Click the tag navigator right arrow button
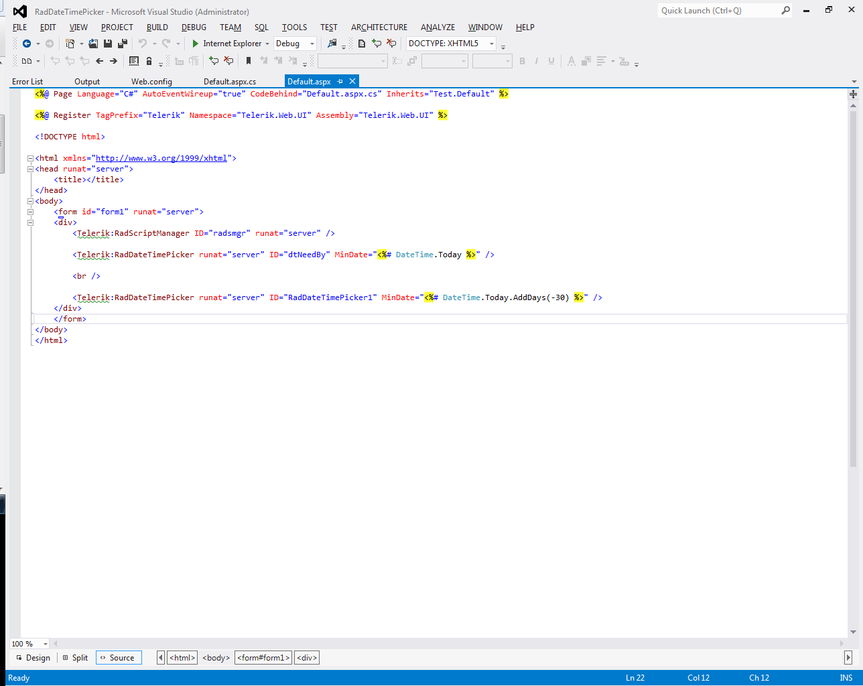Image resolution: width=863 pixels, height=686 pixels. pos(848,658)
